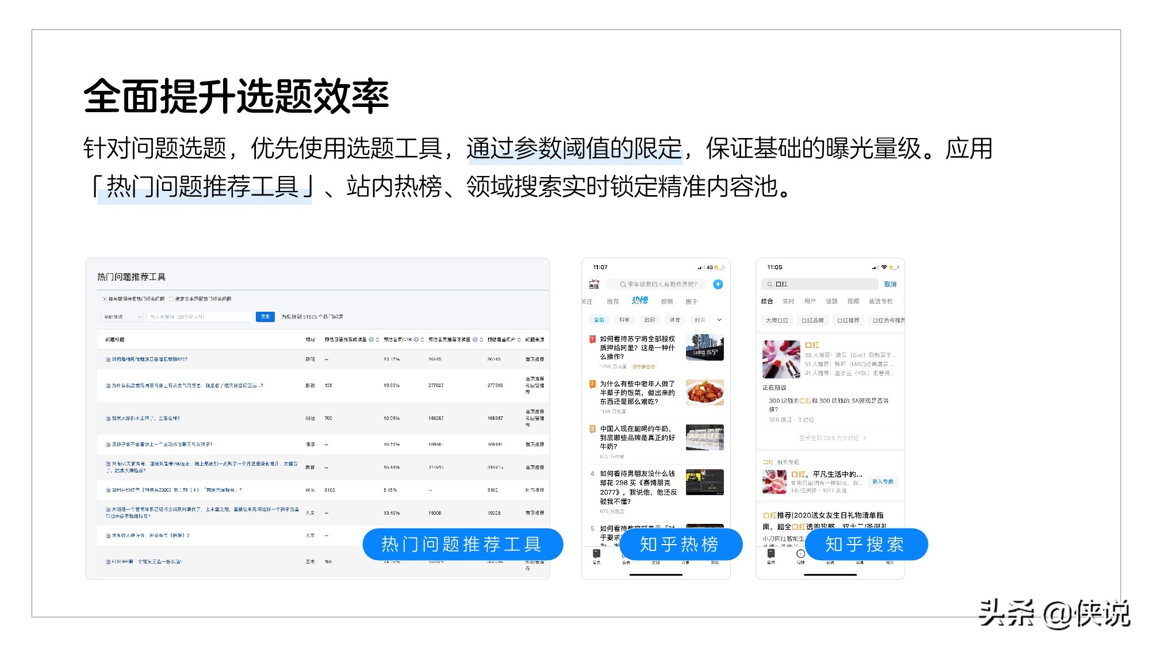This screenshot has width=1150, height=647.
Task: Tap the 口红 search input field
Action: click(819, 284)
